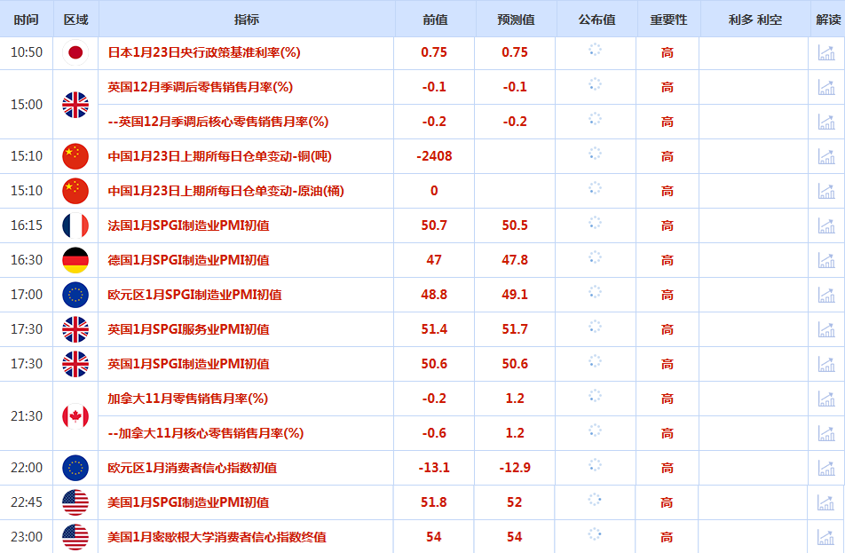Open chart icon for Japan policy rate row
This screenshot has width=845, height=553.
tap(826, 52)
